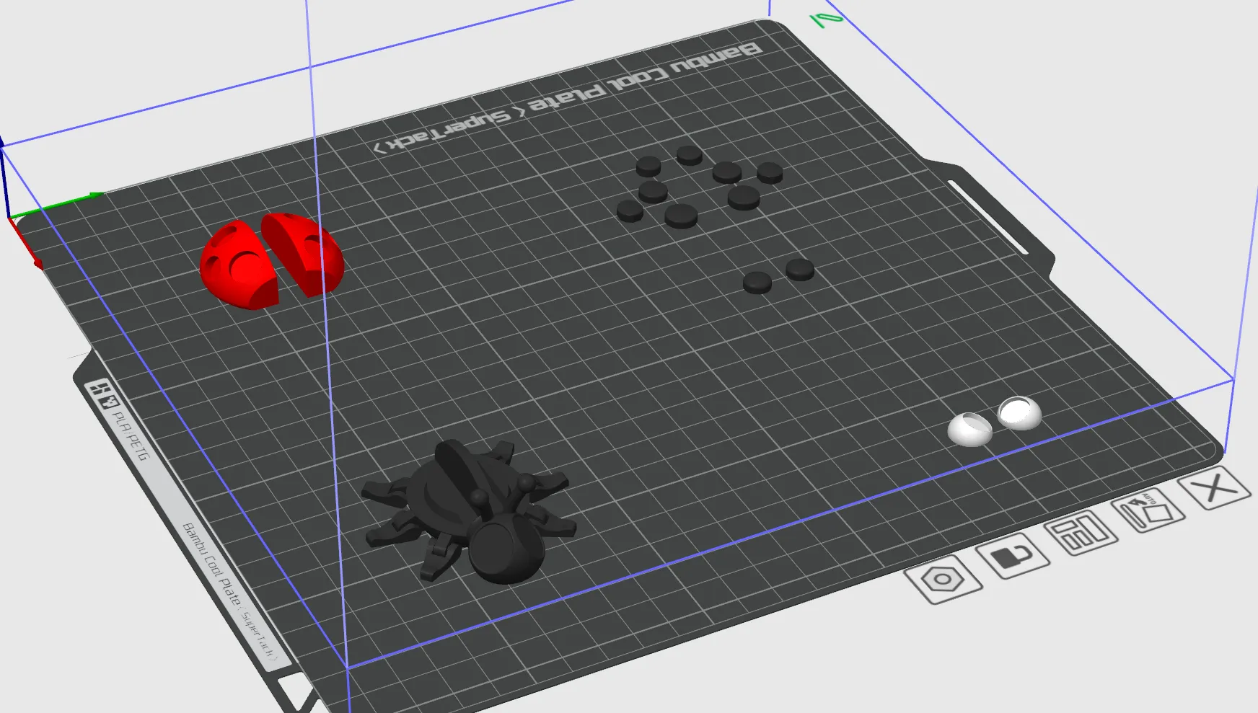Click the small filament icon below the plate marker
The height and width of the screenshot is (713, 1258).
(x=108, y=402)
